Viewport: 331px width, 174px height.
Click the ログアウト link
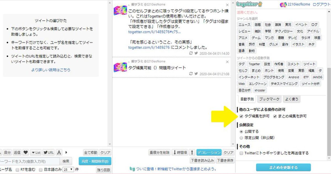click(322, 4)
